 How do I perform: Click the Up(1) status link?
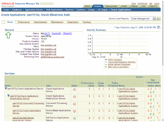click(x=47, y=33)
